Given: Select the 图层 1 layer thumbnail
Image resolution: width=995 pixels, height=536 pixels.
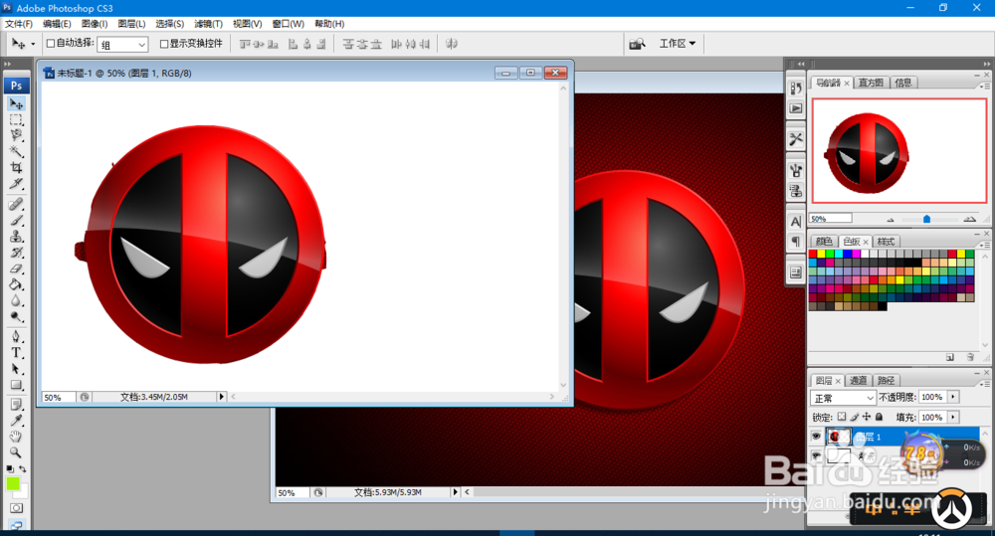Looking at the screenshot, I should pos(838,437).
